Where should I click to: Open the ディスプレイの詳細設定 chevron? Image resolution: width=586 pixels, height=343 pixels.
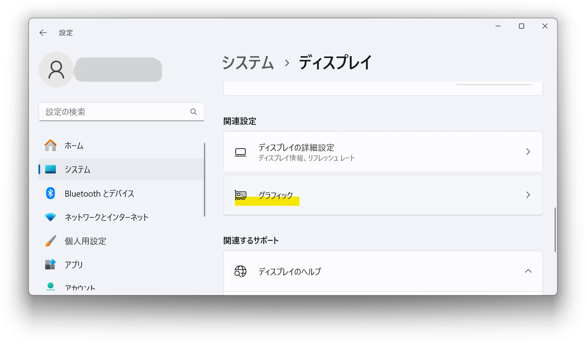[x=528, y=152]
